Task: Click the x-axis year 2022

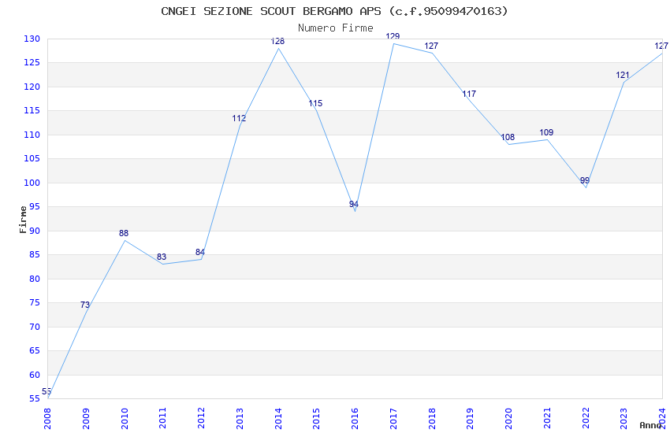Action: [586, 419]
